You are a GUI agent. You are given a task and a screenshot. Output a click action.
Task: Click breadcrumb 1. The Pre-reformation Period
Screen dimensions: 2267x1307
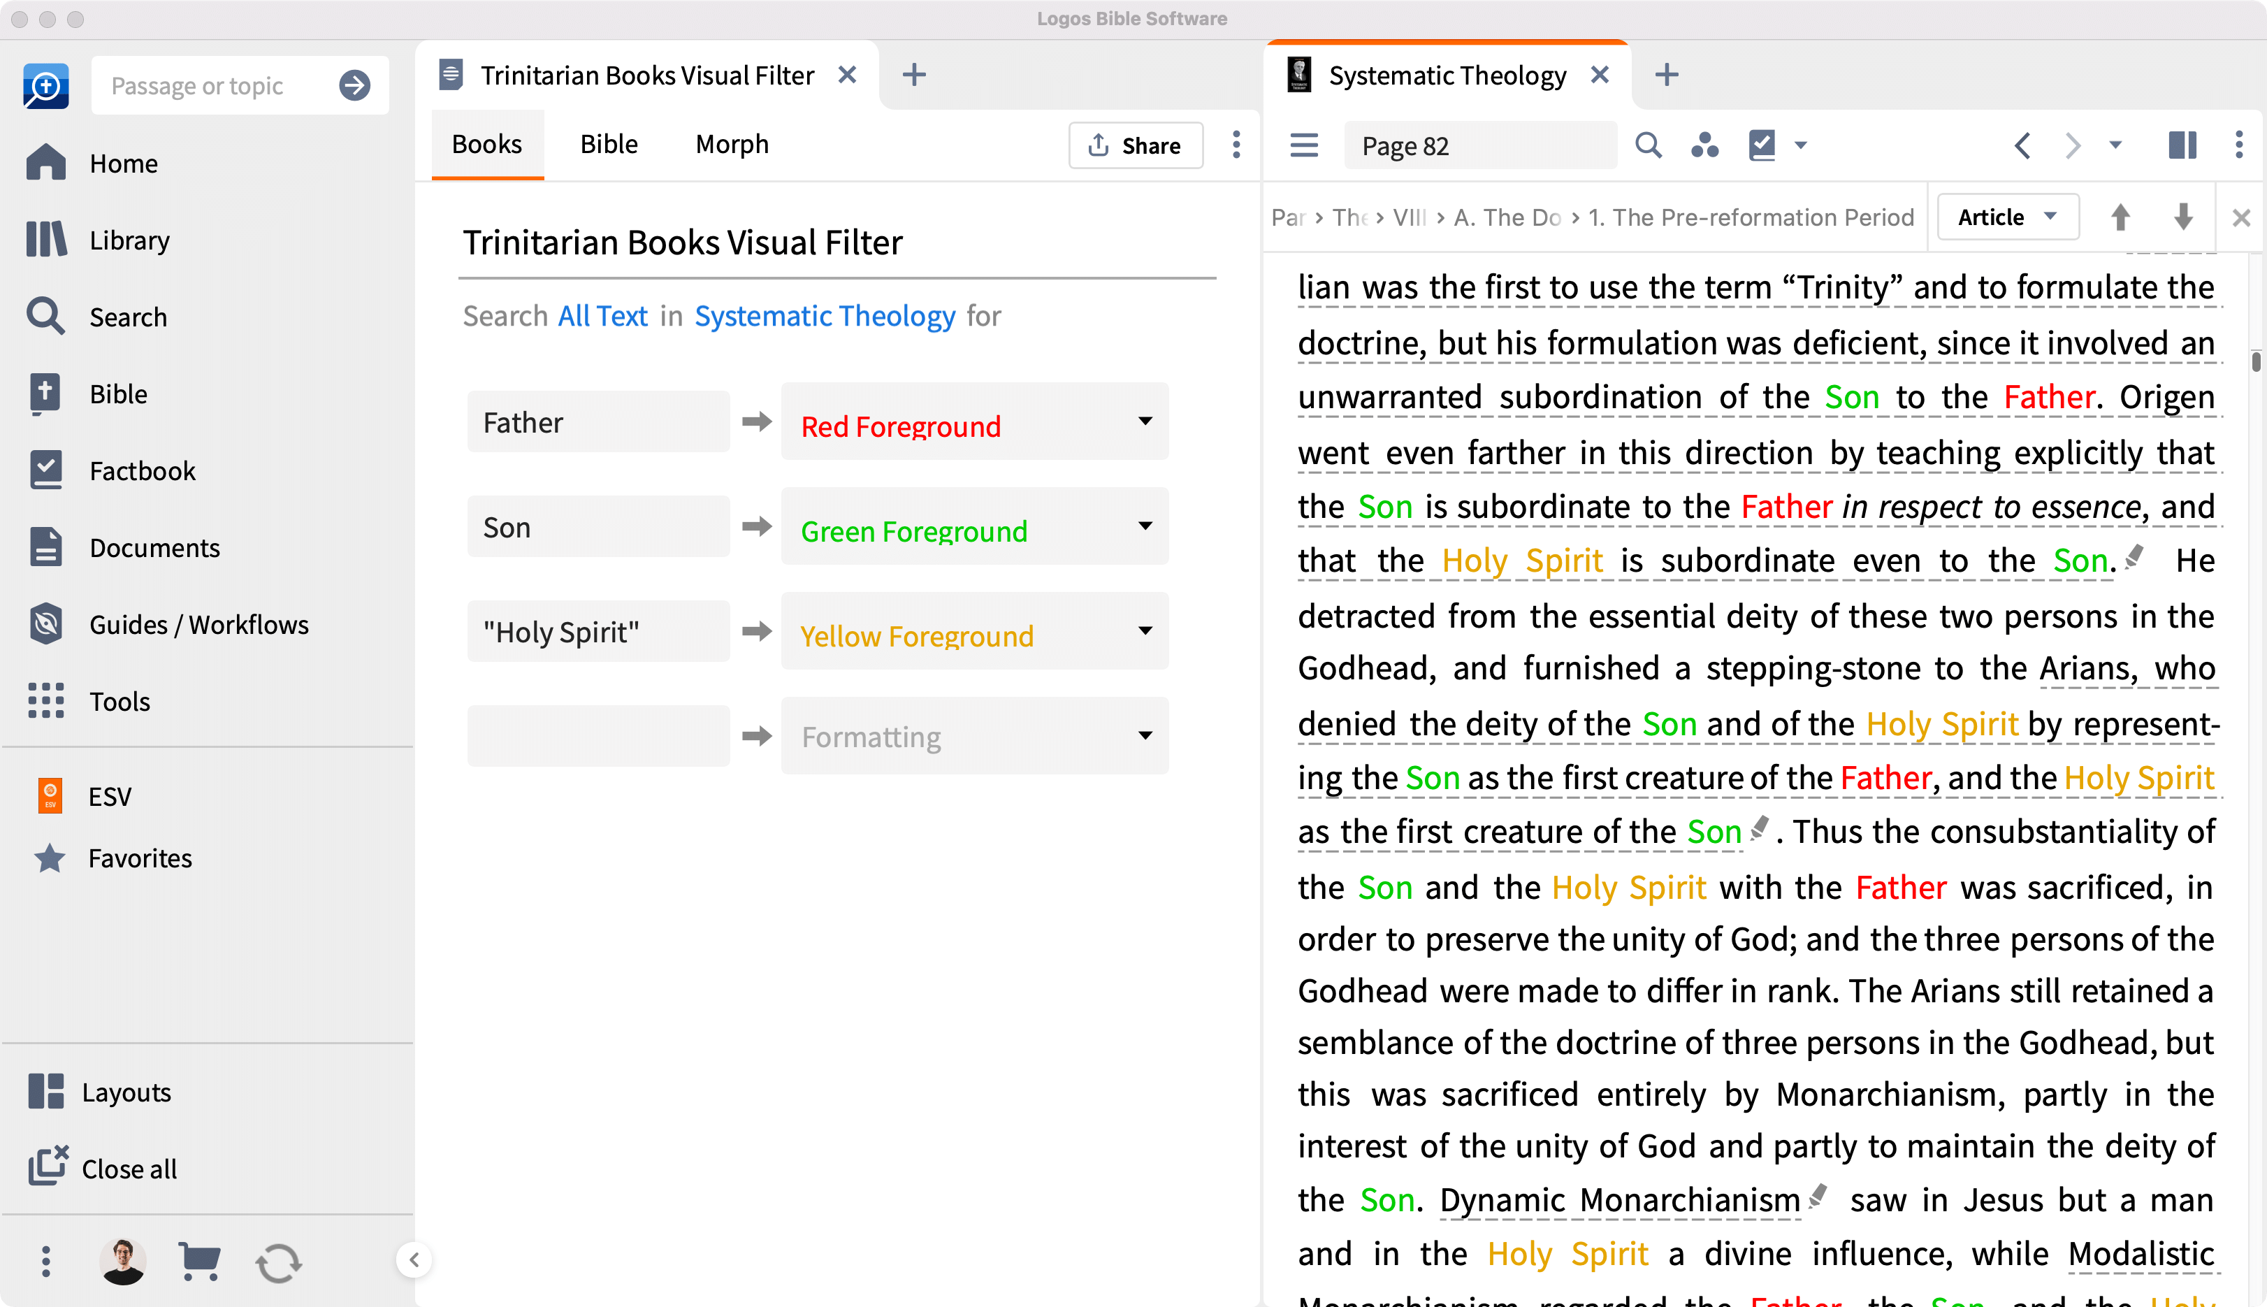[1750, 217]
